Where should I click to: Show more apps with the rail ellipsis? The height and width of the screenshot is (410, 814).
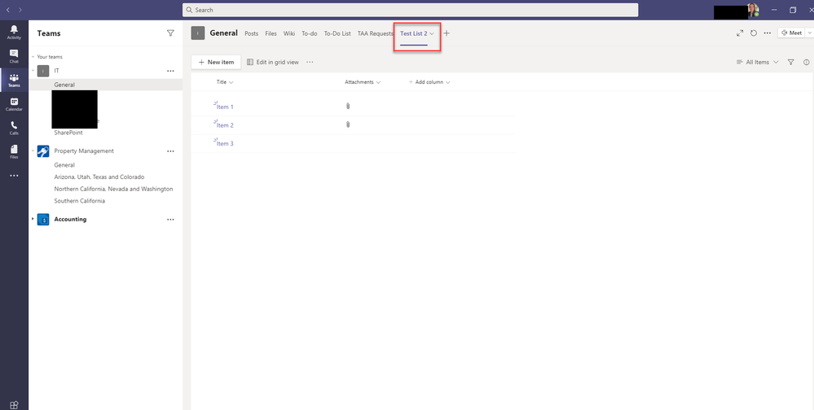pyautogui.click(x=14, y=176)
